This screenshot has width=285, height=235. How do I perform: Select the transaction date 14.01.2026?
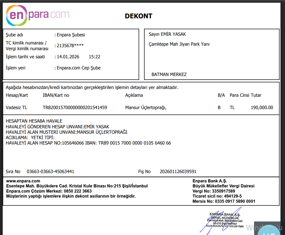68,57
